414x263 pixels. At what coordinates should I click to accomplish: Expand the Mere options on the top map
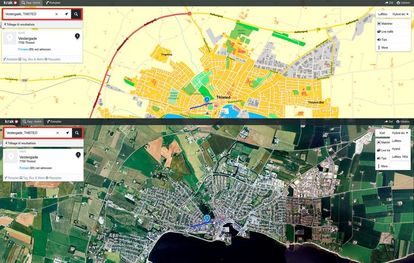click(383, 48)
